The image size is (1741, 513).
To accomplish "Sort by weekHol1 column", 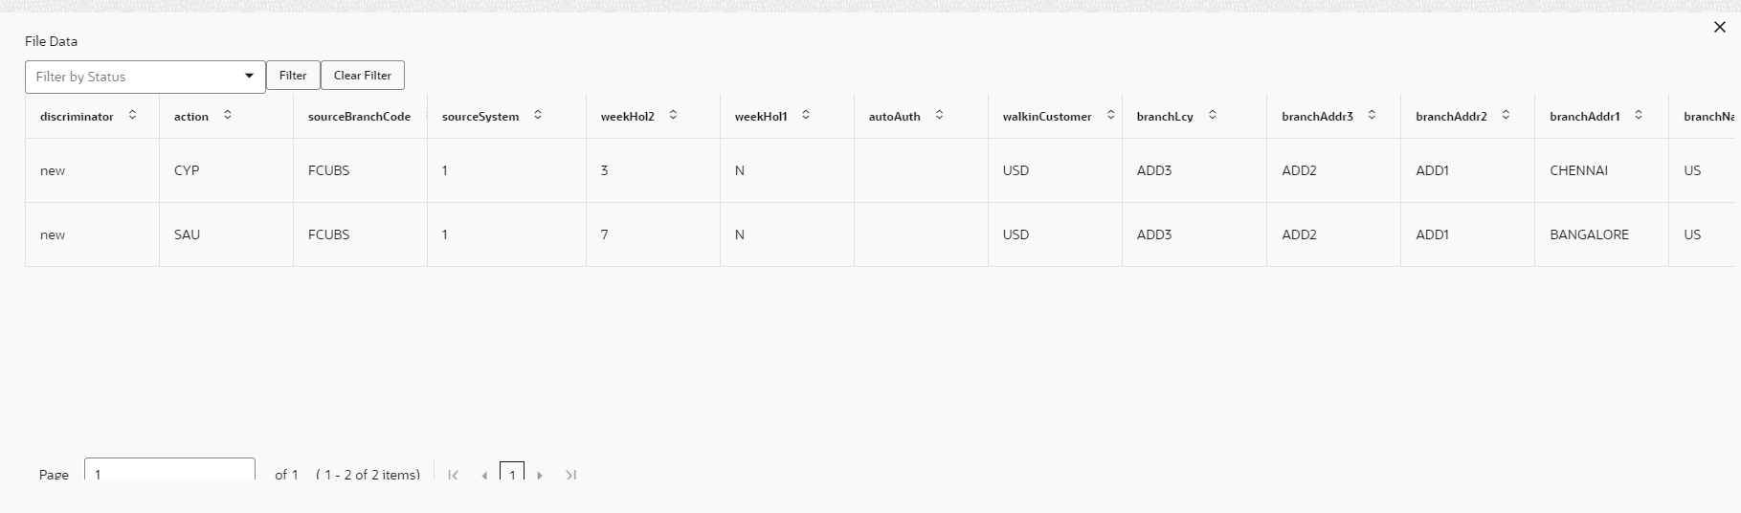I will pos(806,115).
